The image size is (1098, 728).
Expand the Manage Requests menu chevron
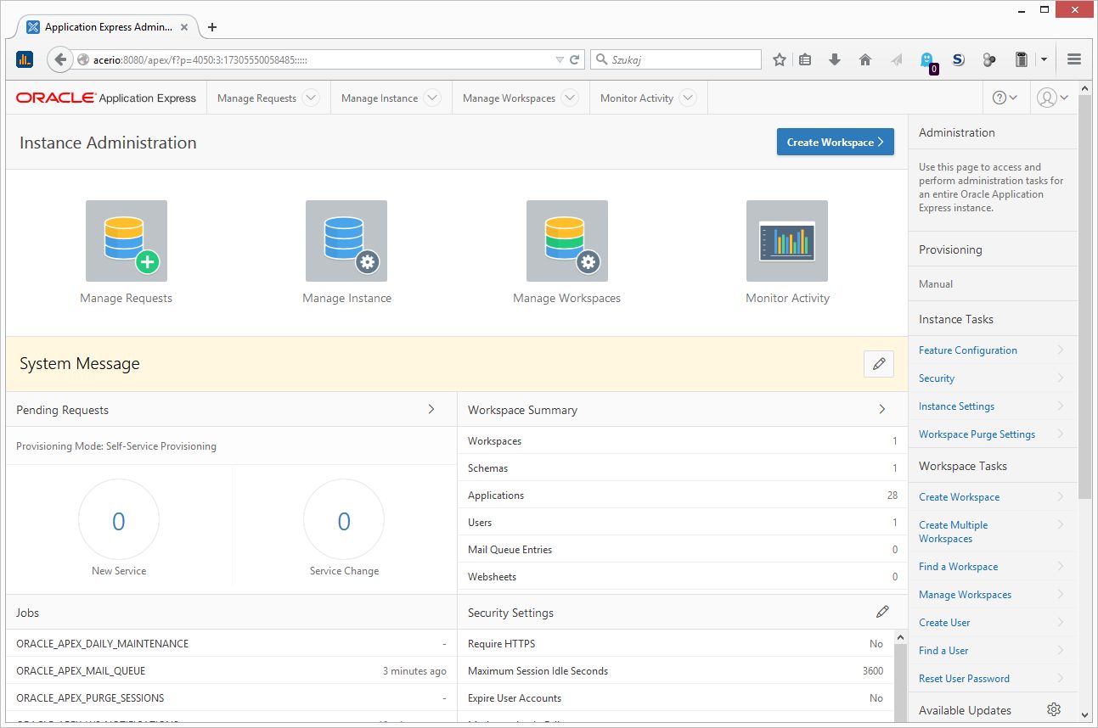click(x=311, y=98)
